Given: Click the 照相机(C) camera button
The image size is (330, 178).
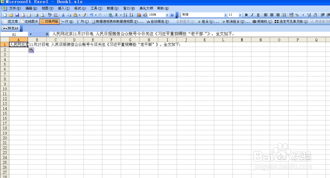Looking at the screenshot, I should point(262,22).
